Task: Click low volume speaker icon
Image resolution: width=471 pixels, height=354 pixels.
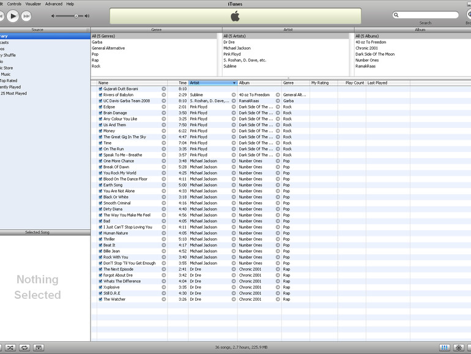Action: pos(53,16)
